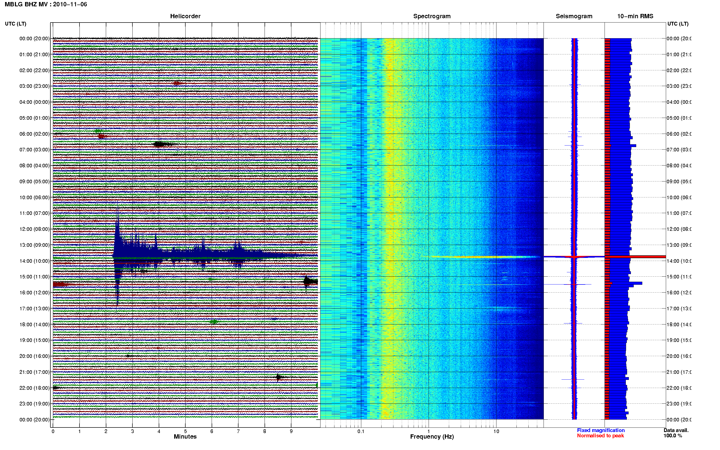
Task: Click the black event spike near 21:20 trace
Action: point(278,377)
